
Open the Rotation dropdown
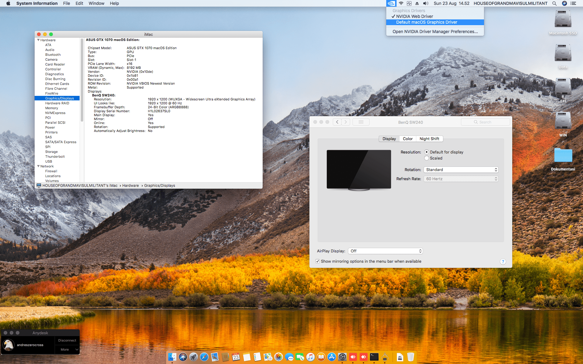click(461, 170)
